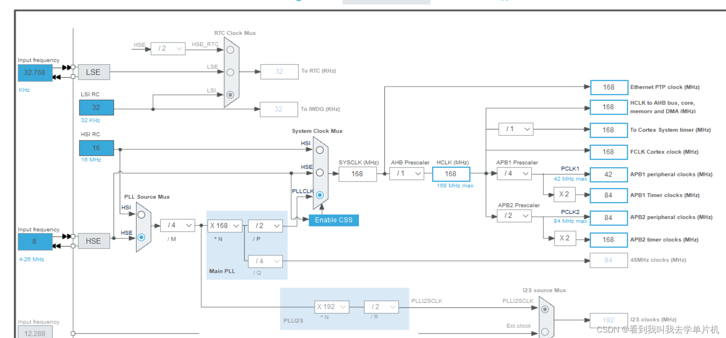Click the APB1 peripheral clocks 42 box
Image resolution: width=726 pixels, height=338 pixels.
tap(609, 175)
